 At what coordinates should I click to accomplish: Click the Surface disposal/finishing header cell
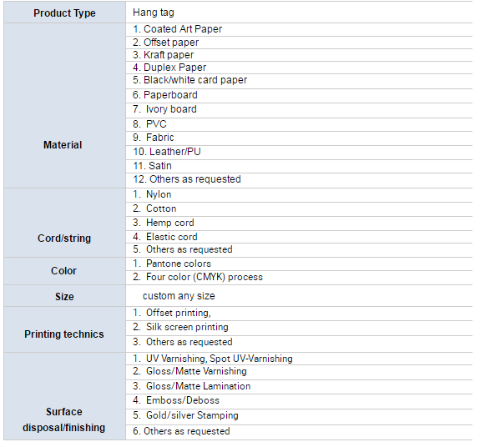pyautogui.click(x=64, y=396)
